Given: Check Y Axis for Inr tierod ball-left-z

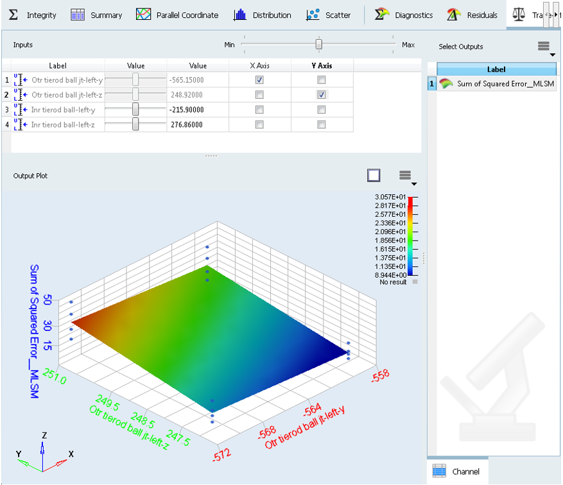Looking at the screenshot, I should coord(322,124).
